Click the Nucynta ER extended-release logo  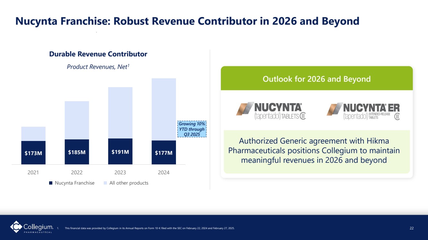(363, 111)
